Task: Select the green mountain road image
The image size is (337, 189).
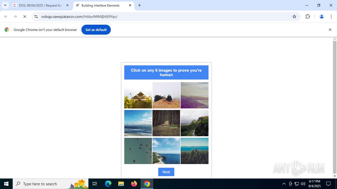Action: [x=195, y=123]
